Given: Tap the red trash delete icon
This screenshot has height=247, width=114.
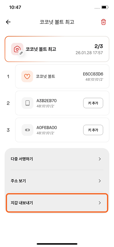Looking at the screenshot, I should (x=103, y=22).
